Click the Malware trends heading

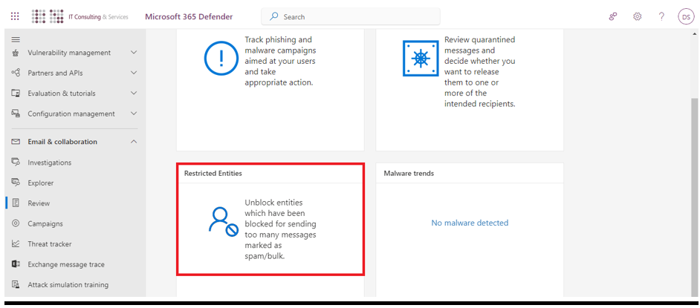409,174
